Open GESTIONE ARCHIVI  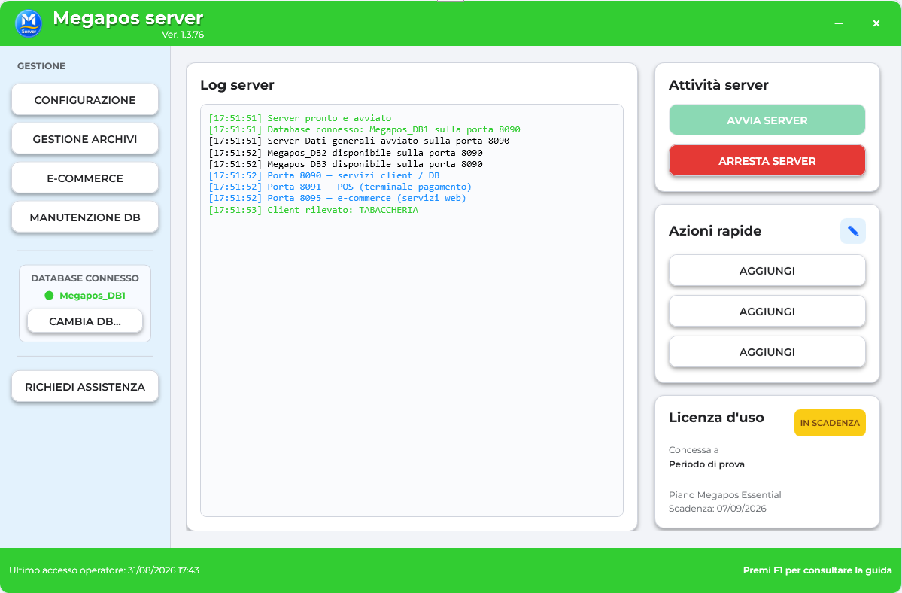tap(85, 139)
